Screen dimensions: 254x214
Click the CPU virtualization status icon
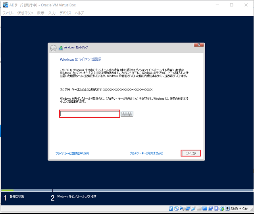[x=216, y=208]
